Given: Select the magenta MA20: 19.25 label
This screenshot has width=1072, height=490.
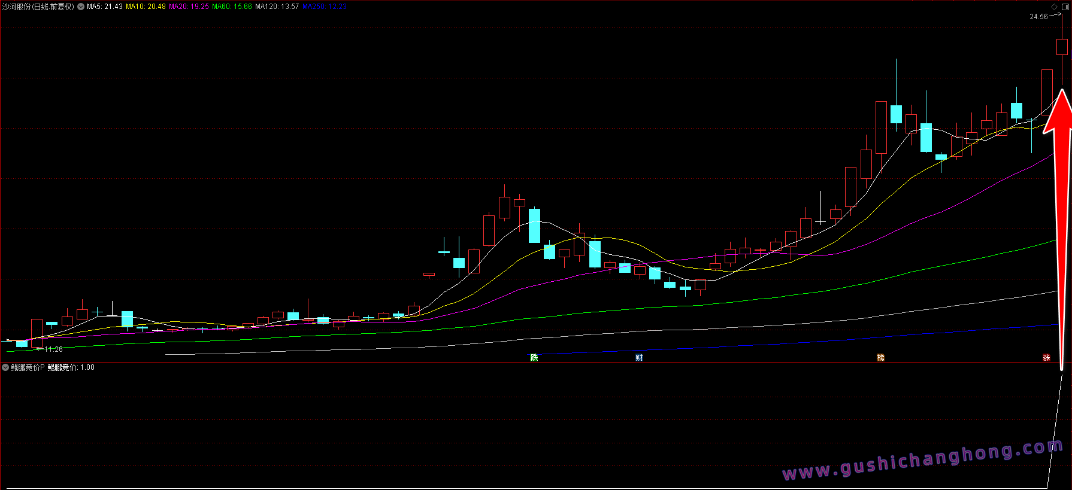Looking at the screenshot, I should coord(189,7).
